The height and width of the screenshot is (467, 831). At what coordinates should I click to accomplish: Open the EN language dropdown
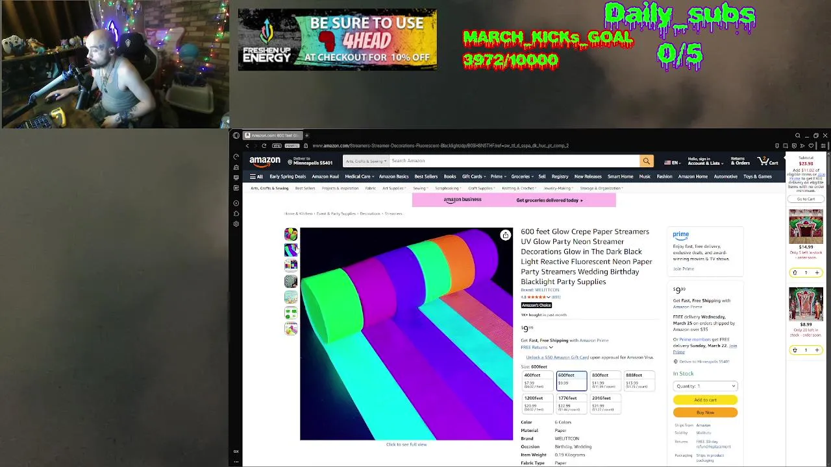click(672, 162)
